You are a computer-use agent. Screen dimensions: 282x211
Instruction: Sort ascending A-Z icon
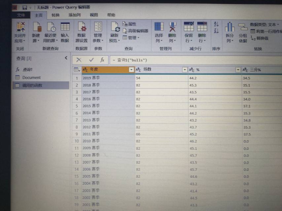[216, 24]
